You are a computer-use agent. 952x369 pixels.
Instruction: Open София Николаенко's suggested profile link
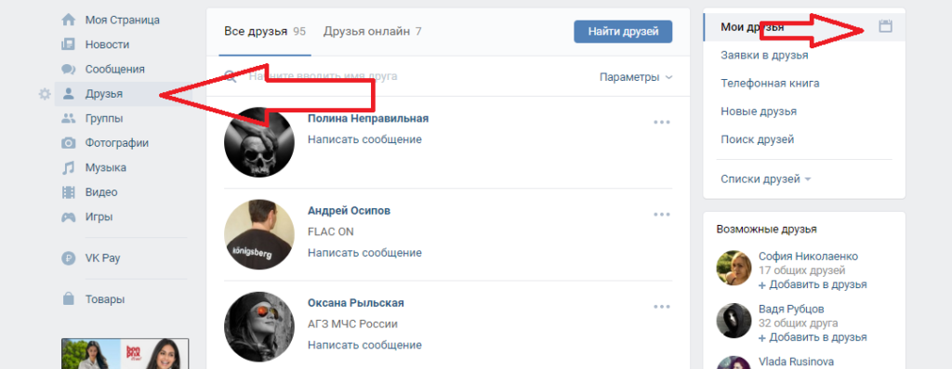808,257
